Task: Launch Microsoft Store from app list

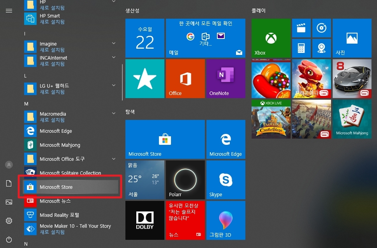Action: [x=70, y=187]
